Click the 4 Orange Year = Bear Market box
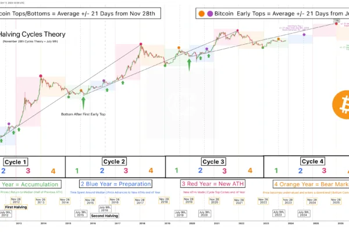The height and width of the screenshot is (232, 349). tap(311, 184)
